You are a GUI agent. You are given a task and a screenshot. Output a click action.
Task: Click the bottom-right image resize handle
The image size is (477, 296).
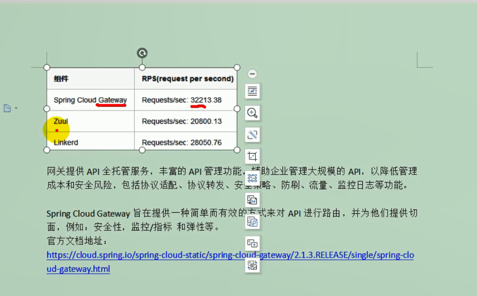pyautogui.click(x=237, y=150)
